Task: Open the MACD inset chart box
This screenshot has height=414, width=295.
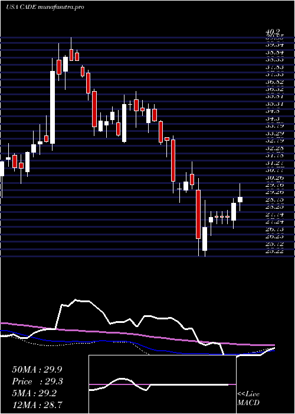Action: point(162,384)
